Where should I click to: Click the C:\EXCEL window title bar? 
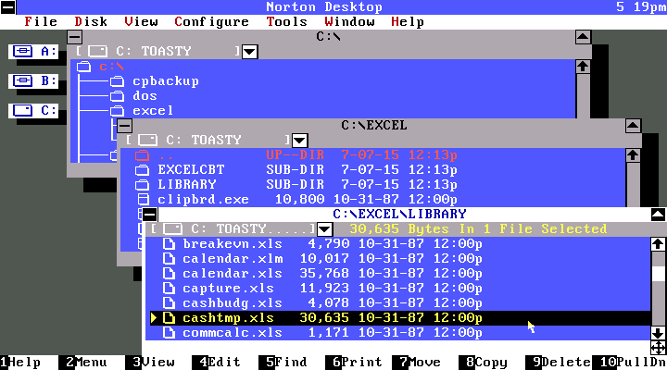click(x=374, y=126)
